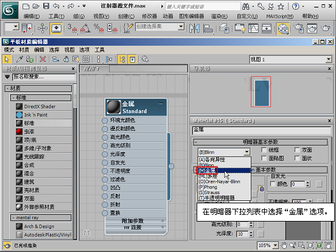This screenshot has width=336, height=252.
Task: Open the layer manager icon
Action: coord(224,28)
